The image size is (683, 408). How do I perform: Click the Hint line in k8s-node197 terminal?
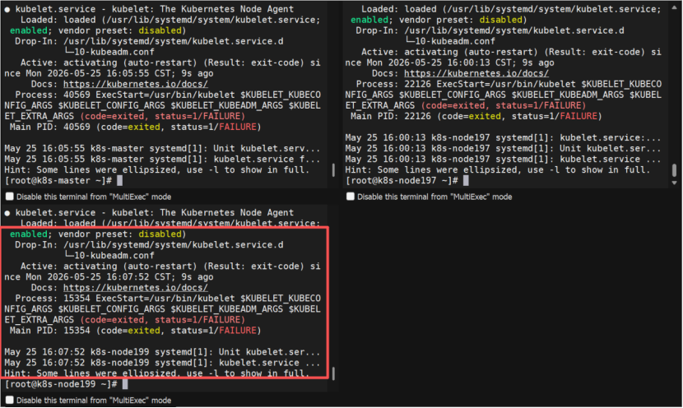pos(498,169)
